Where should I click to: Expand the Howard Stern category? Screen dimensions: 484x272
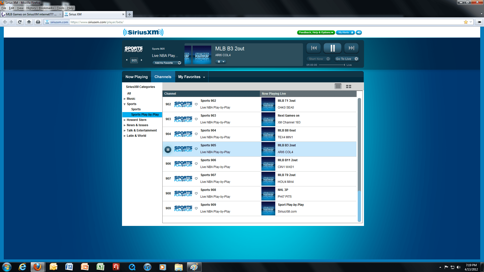[125, 120]
